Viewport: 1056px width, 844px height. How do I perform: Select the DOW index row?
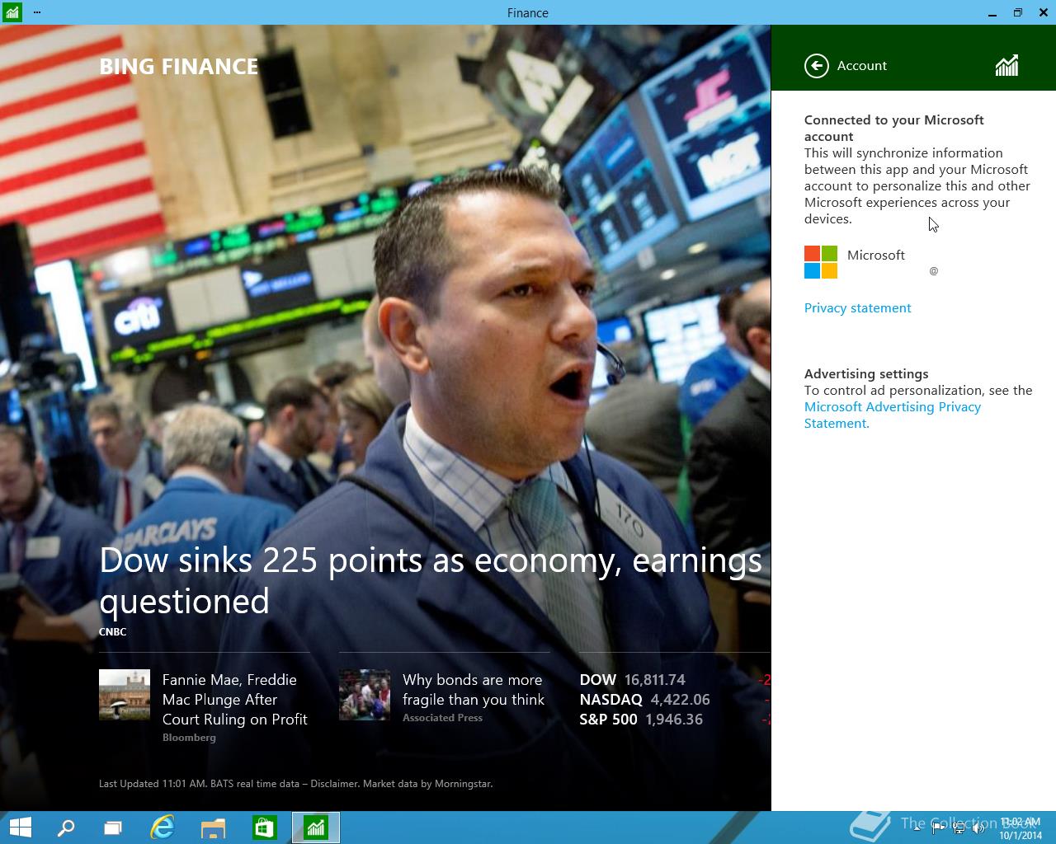tap(674, 680)
